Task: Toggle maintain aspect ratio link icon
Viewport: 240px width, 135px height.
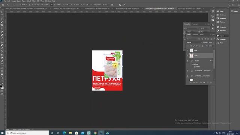Action: pos(52,5)
